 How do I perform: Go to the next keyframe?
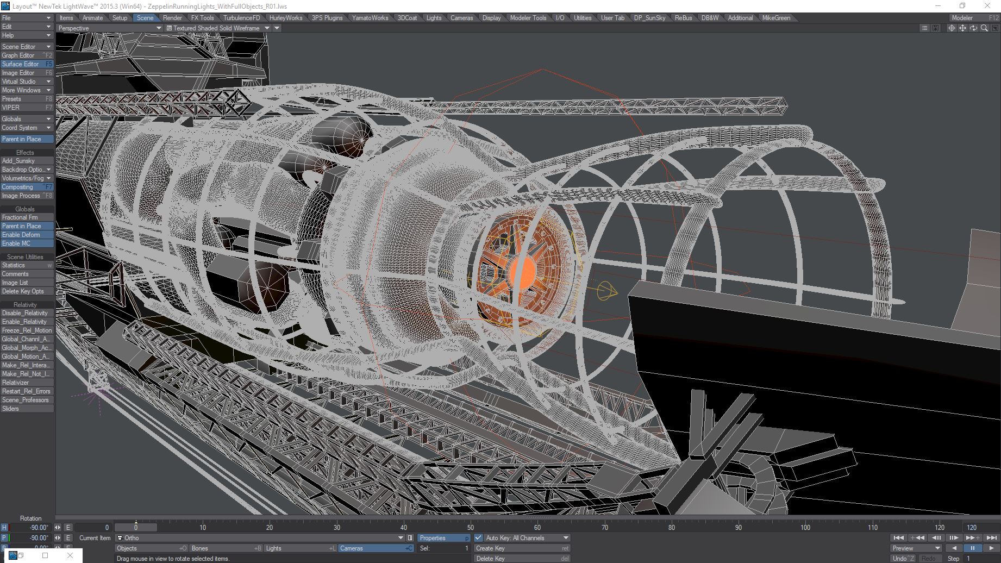click(973, 538)
